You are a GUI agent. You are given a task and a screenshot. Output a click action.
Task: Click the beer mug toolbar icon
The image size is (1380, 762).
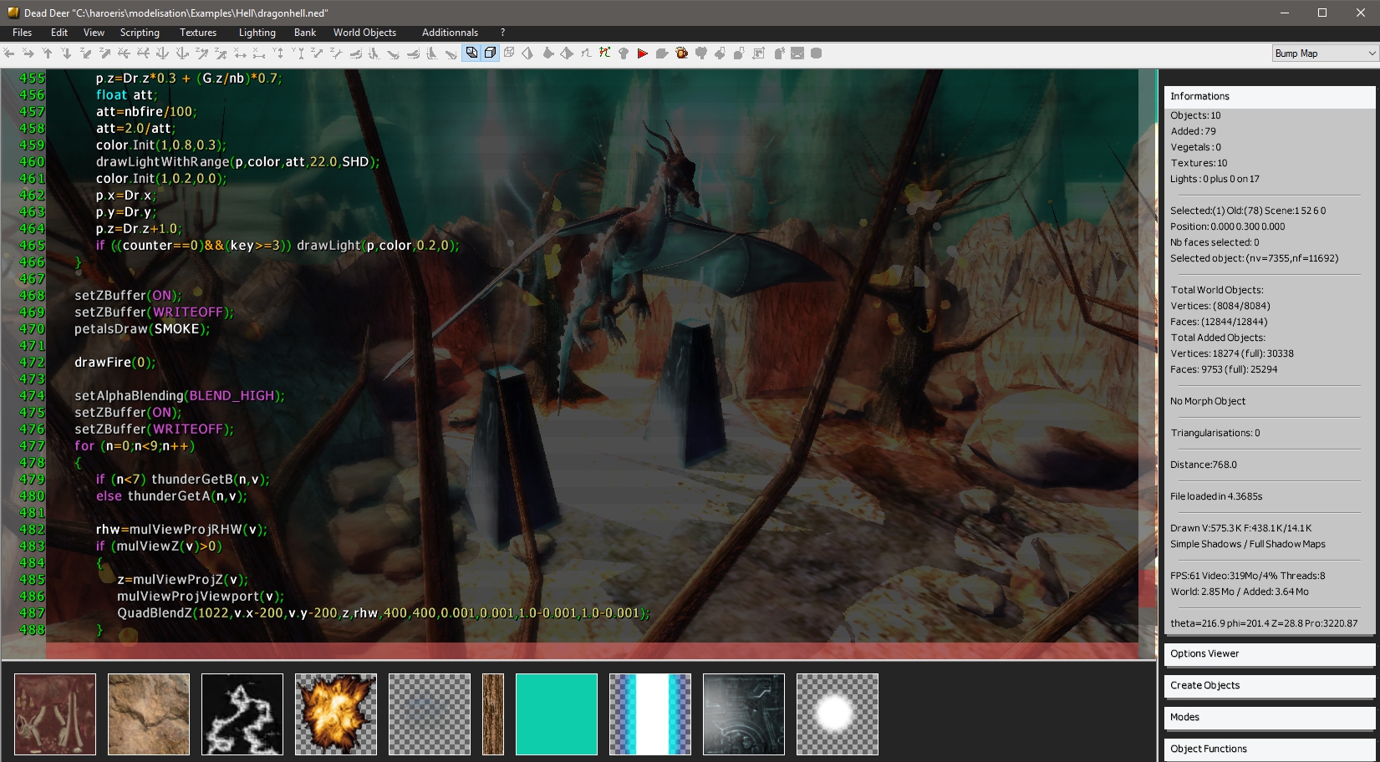681,53
